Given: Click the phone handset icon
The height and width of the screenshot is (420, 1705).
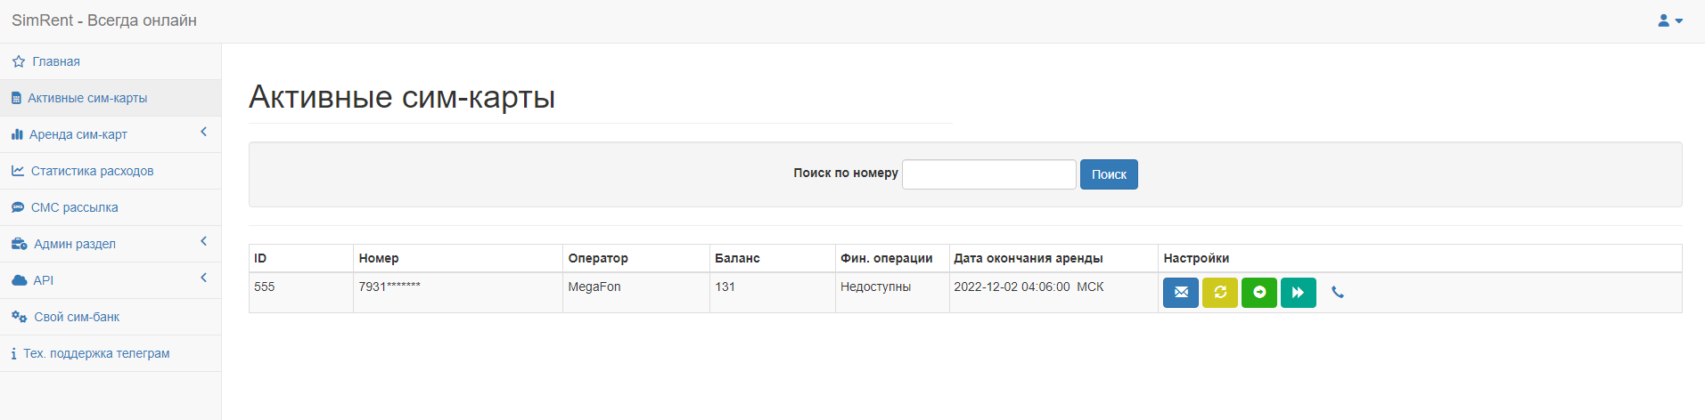Looking at the screenshot, I should pos(1337,293).
